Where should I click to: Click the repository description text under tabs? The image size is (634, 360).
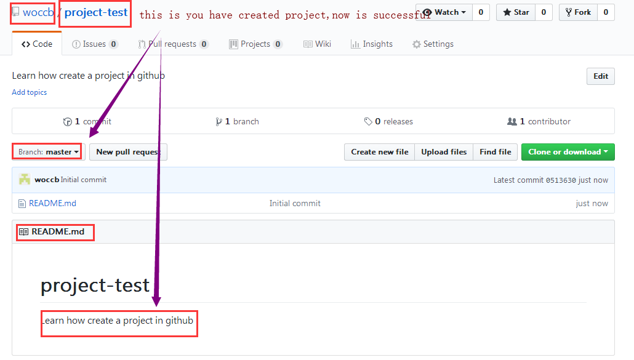pos(89,76)
